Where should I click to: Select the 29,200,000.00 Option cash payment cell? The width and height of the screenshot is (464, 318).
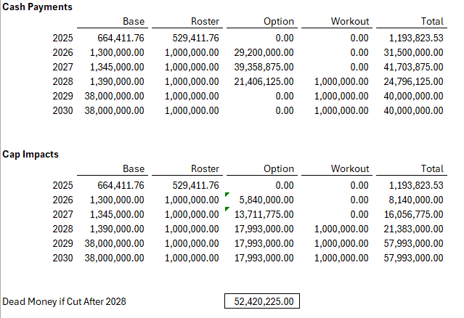264,52
